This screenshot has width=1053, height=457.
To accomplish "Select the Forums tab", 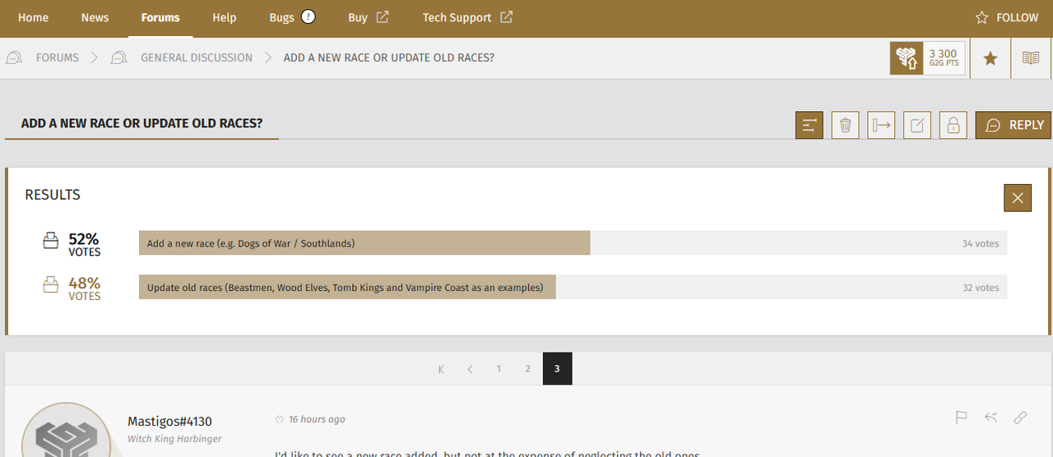I will [160, 17].
